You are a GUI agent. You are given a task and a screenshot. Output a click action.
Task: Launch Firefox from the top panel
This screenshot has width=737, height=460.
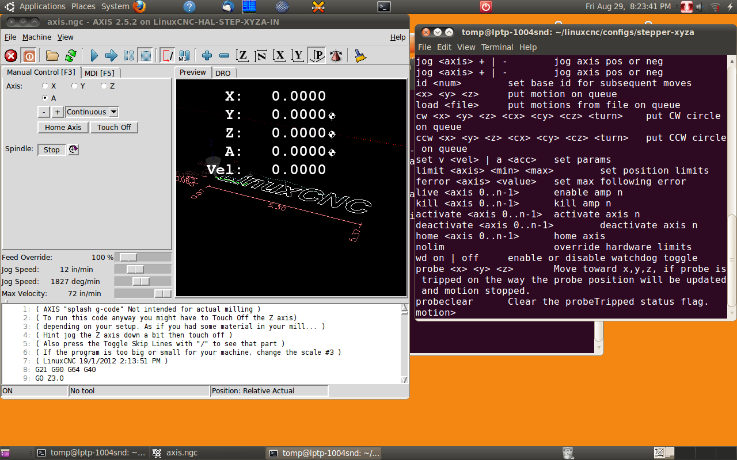pyautogui.click(x=139, y=7)
